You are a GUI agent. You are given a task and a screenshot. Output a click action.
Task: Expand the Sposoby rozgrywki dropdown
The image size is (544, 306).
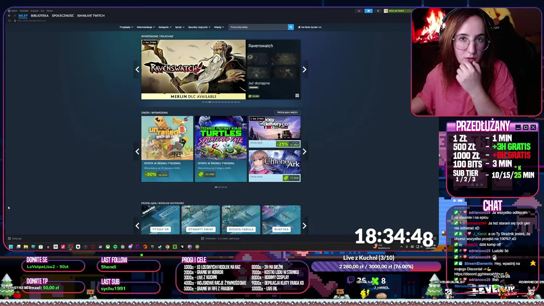pos(199,27)
